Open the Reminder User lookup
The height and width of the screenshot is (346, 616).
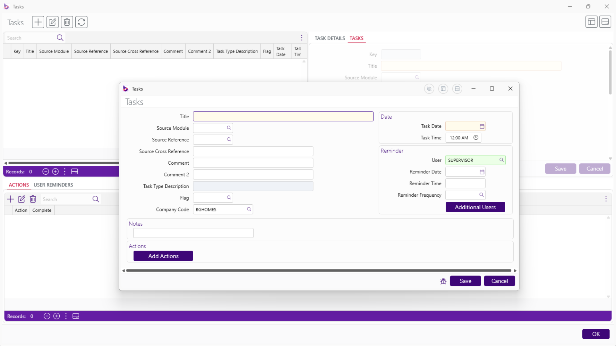pyautogui.click(x=501, y=160)
